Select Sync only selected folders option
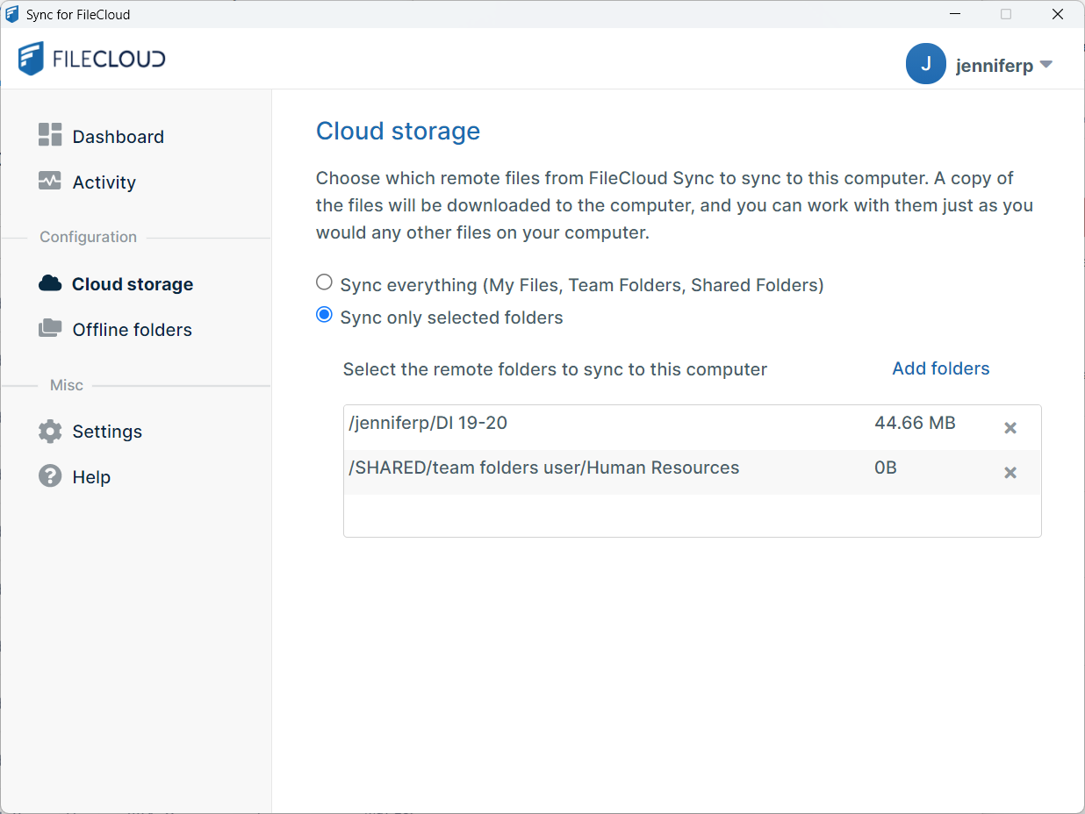 (325, 315)
